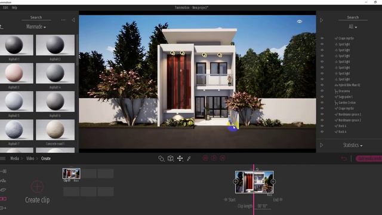Image resolution: width=382 pixels, height=215 pixels.
Task: Select the Concrete road 1 material swatch
Action: coord(56,130)
